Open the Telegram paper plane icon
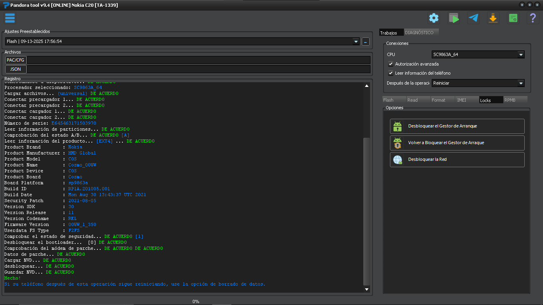This screenshot has width=543, height=305. [473, 18]
